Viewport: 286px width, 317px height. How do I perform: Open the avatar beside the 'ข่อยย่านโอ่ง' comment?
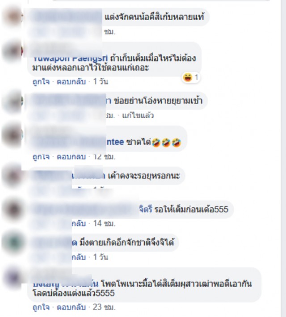pyautogui.click(x=13, y=101)
